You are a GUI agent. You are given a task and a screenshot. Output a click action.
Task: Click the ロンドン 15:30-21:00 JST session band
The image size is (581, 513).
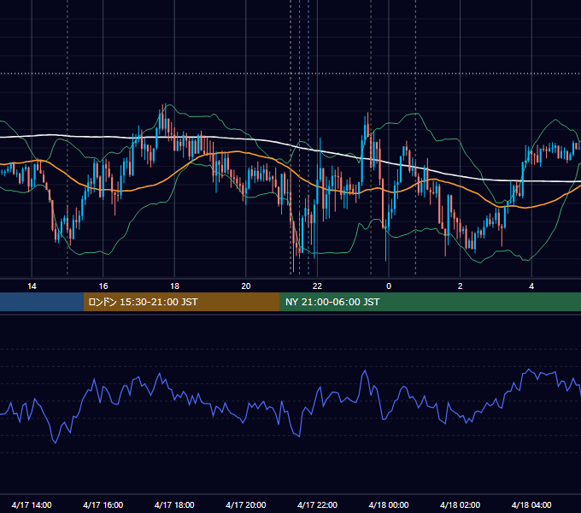point(181,302)
